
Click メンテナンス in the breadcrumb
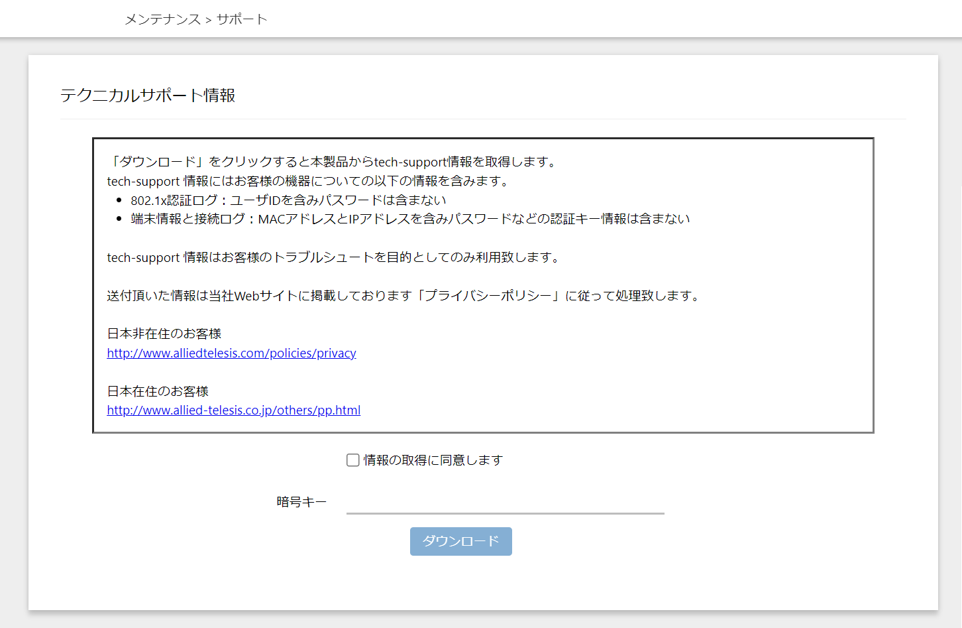[x=162, y=19]
